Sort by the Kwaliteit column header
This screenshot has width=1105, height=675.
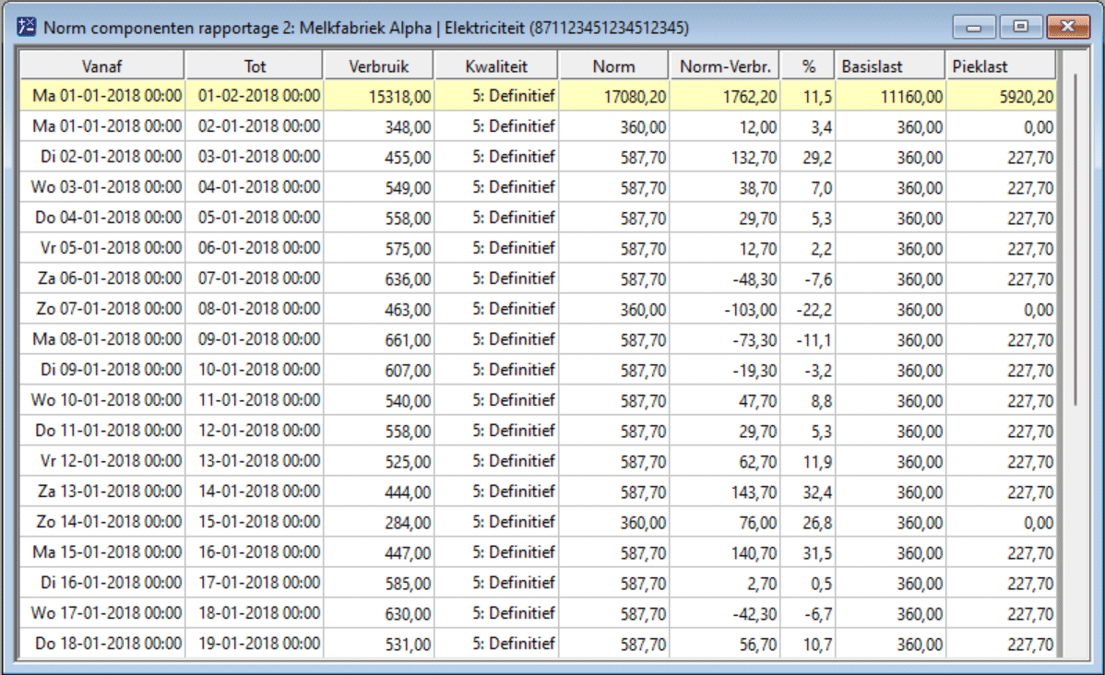(x=497, y=65)
